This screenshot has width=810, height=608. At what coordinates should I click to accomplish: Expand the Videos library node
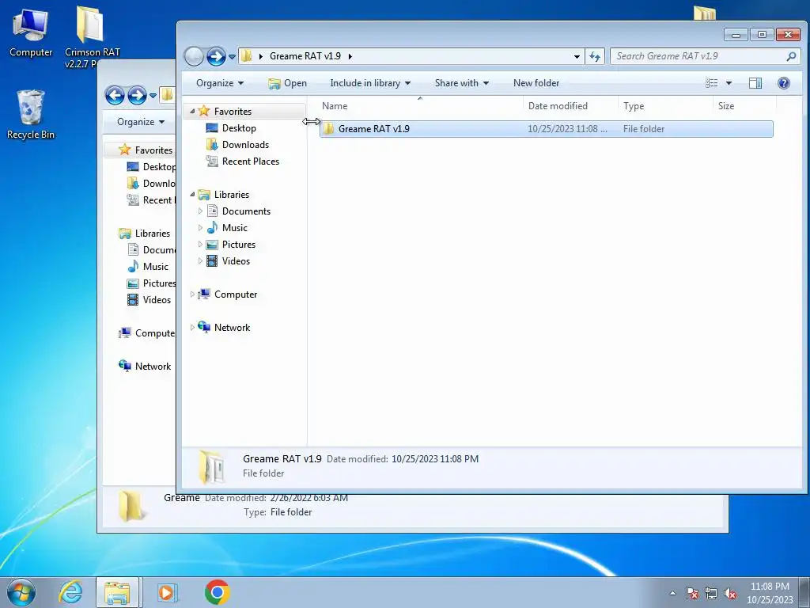(200, 260)
